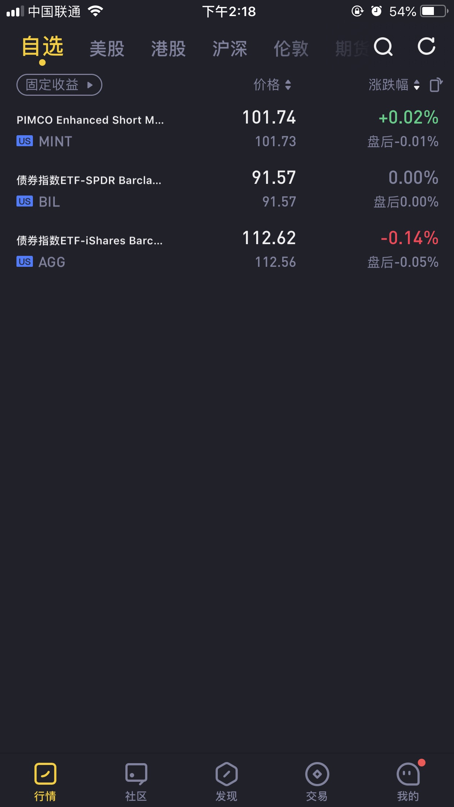Viewport: 454px width, 807px height.
Task: Open the 社区 community tab icon
Action: (136, 774)
